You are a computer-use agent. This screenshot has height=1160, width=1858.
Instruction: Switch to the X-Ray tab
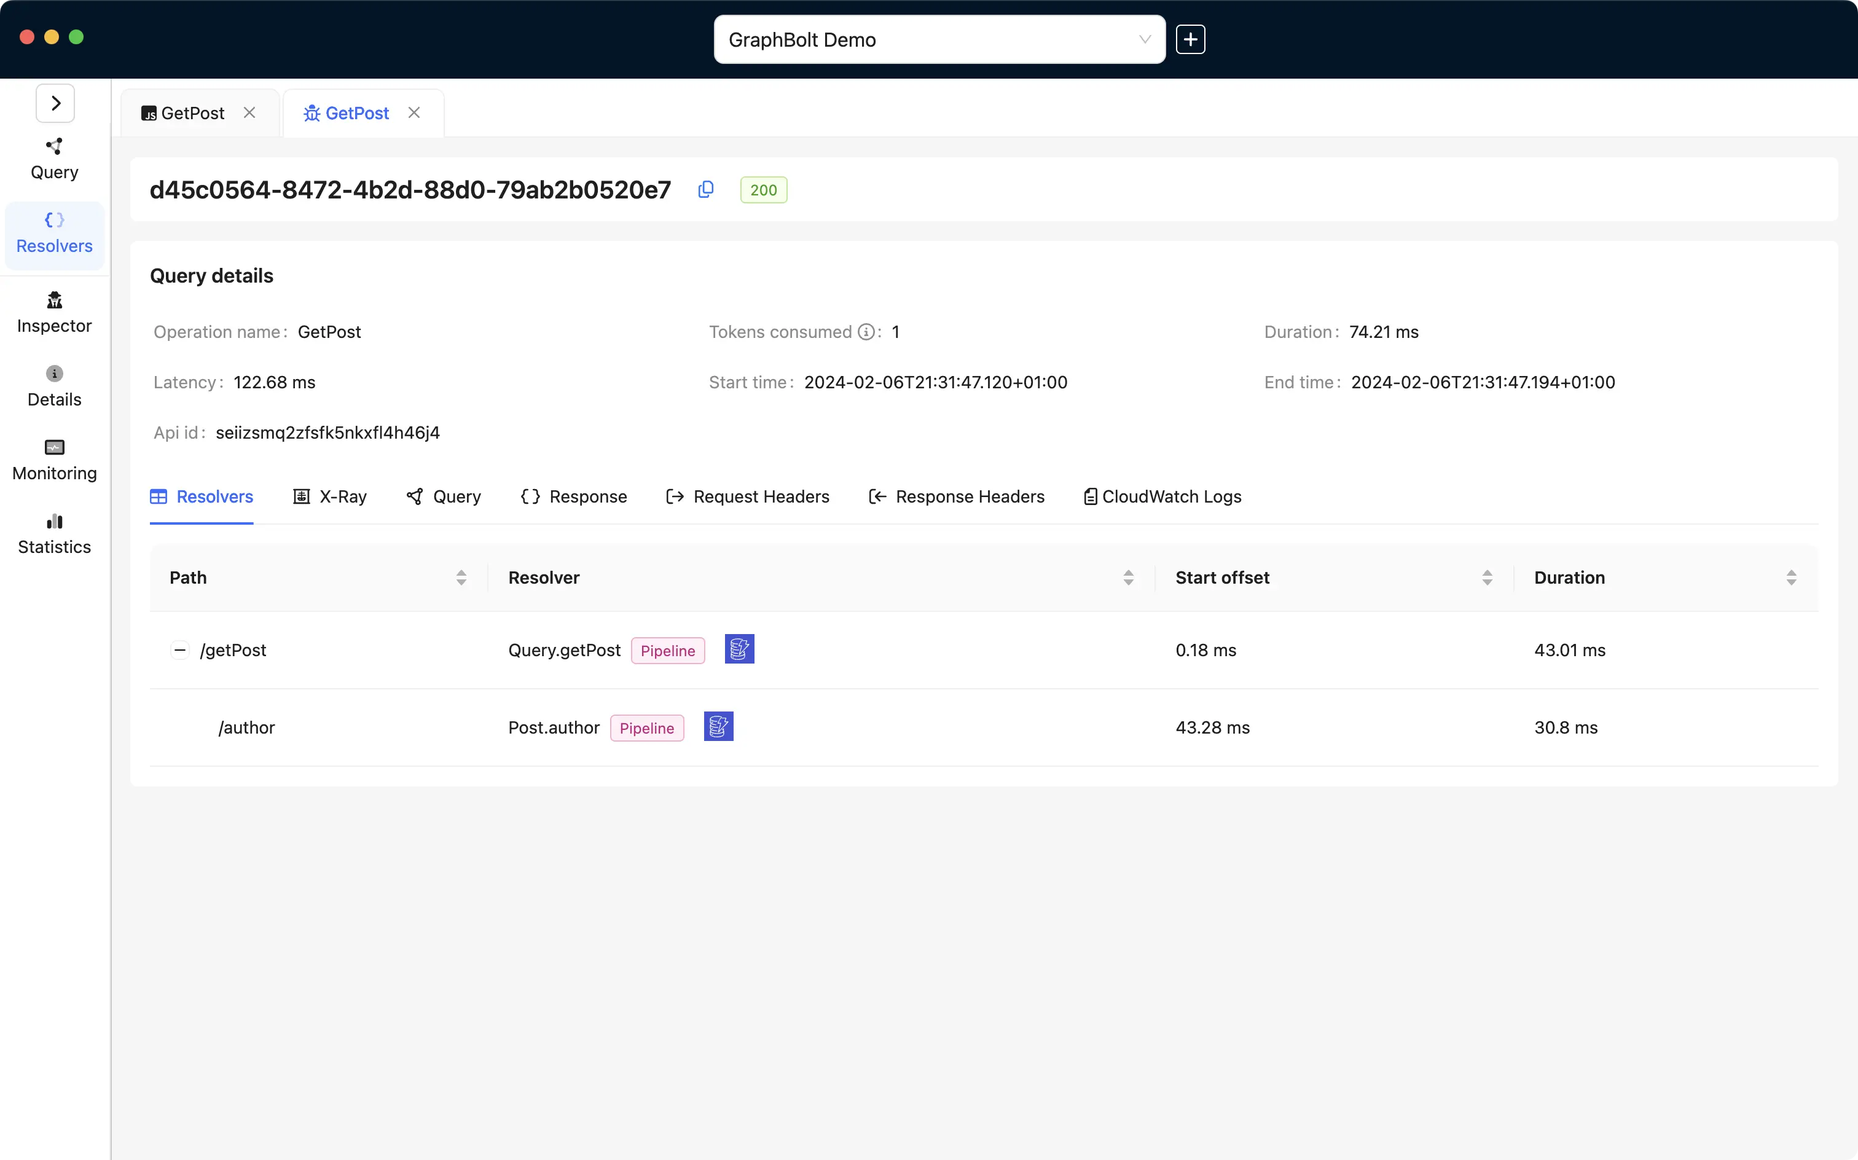(330, 496)
